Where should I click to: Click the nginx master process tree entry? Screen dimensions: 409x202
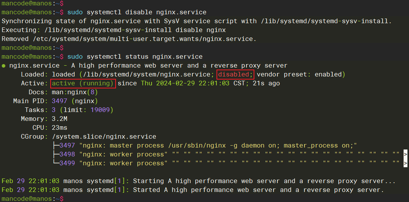217,146
